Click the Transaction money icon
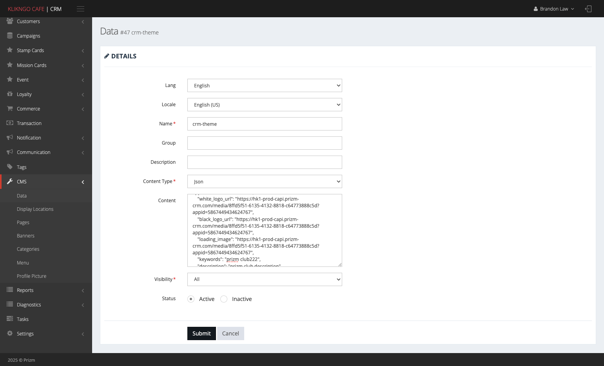 (x=10, y=123)
